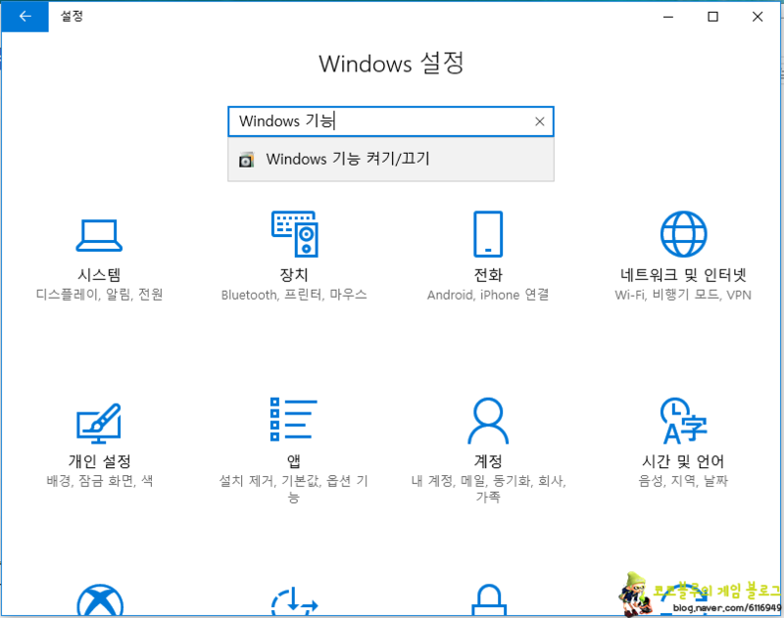The width and height of the screenshot is (784, 618).
Task: Click the icon beside Windows 기능 켜기/끄기
Action: [246, 160]
